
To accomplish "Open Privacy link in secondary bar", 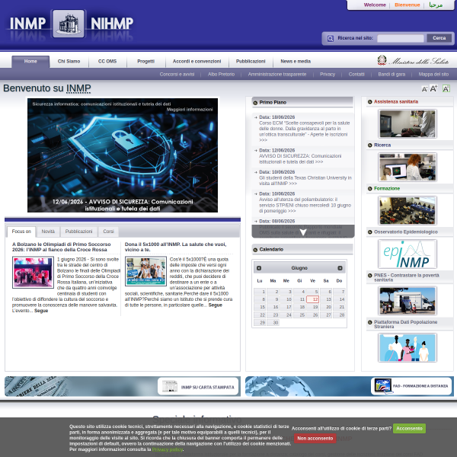I will (x=328, y=75).
